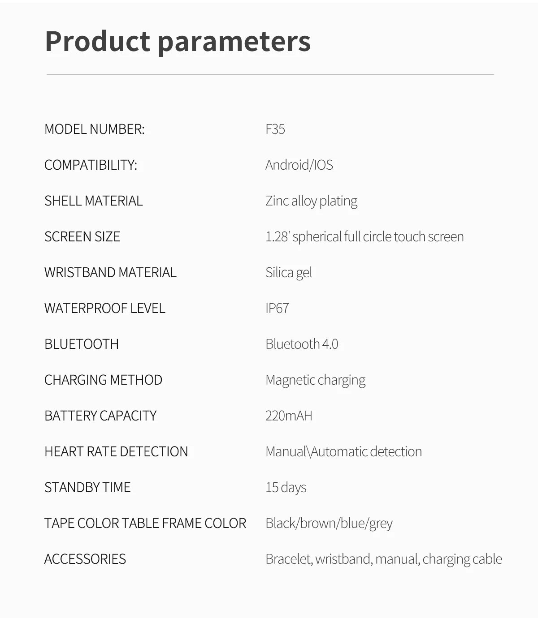
Task: Click the Bluetooth 4.0 value
Action: point(302,344)
